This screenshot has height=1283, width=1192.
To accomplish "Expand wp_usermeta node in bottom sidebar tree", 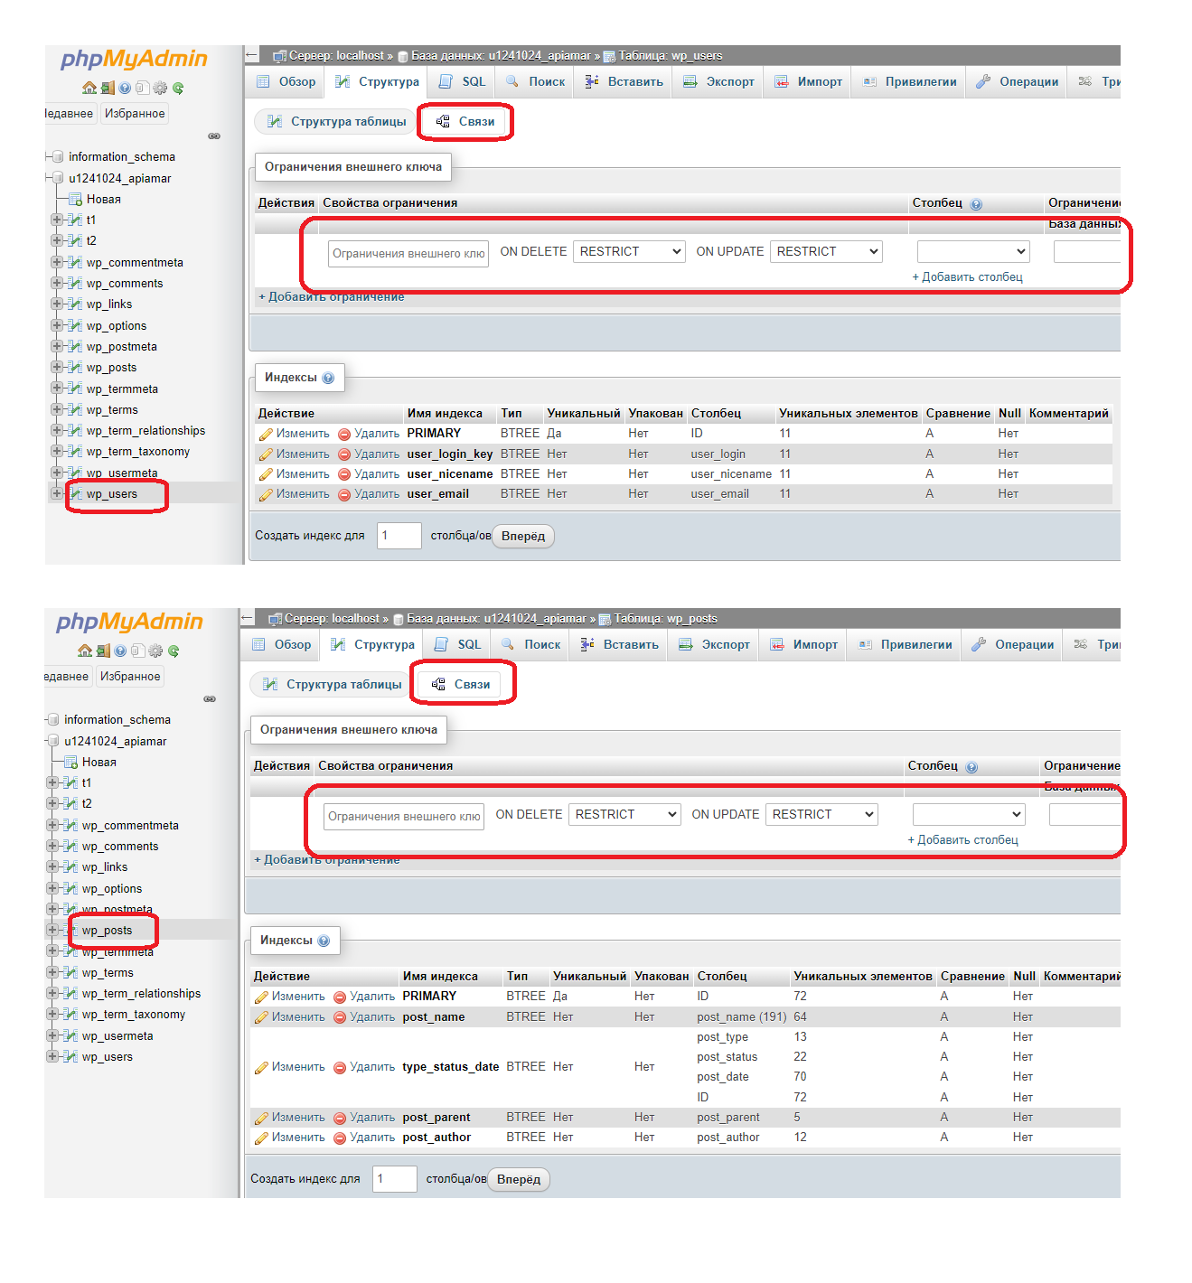I will [x=52, y=1036].
